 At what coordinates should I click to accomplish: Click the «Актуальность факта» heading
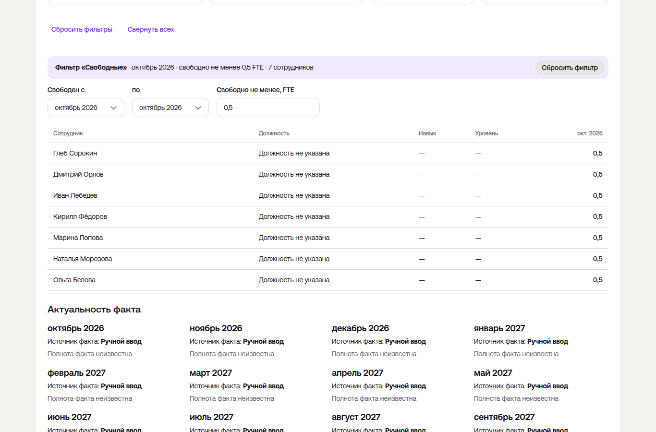pos(94,310)
